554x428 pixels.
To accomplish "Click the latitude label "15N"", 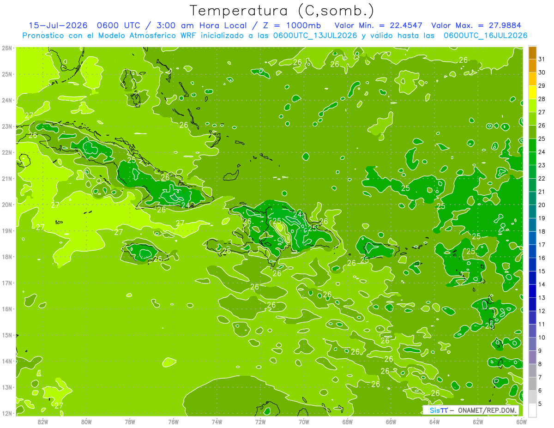I will pyautogui.click(x=7, y=335).
